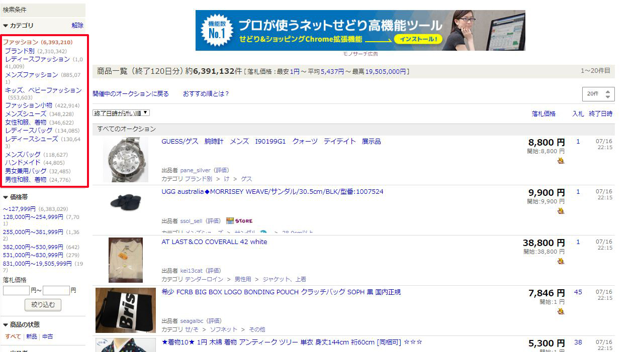Open the レディースシューズ category

32,139
